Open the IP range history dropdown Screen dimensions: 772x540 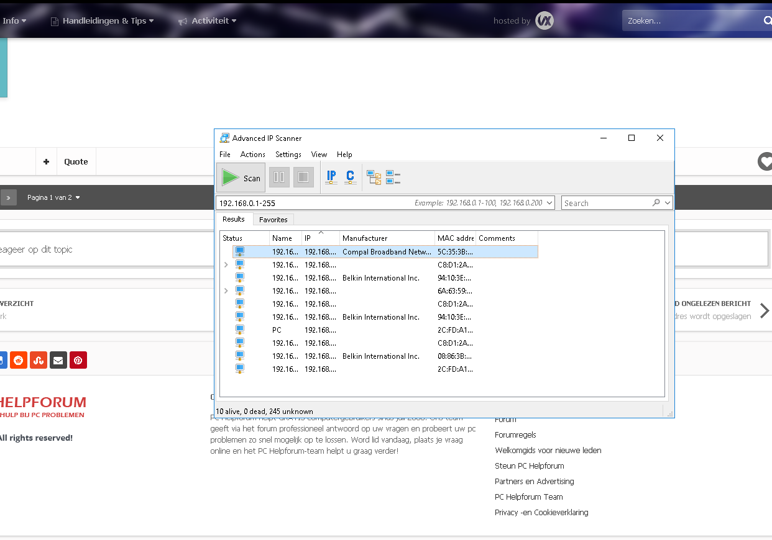pos(548,203)
